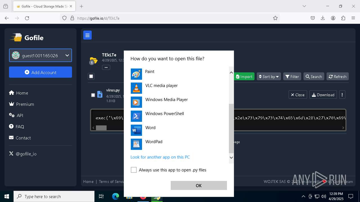The width and height of the screenshot is (360, 202).
Task: Show hidden system tray icons
Action: [x=303, y=196]
